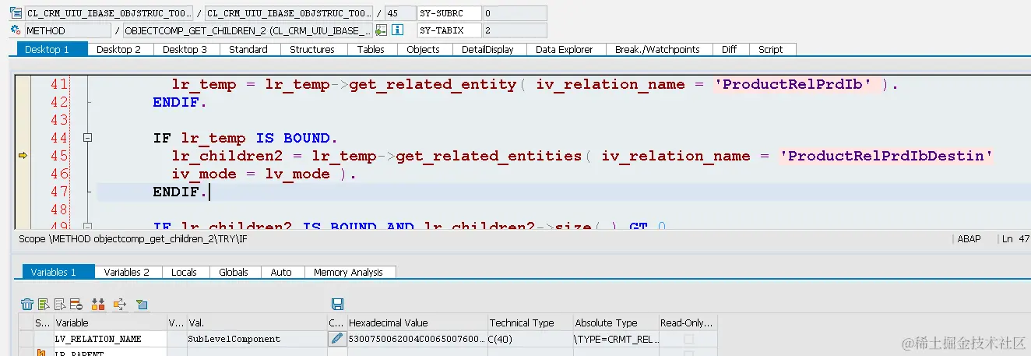This screenshot has width=1031, height=356.
Task: Collapse the IF block at line 44
Action: pos(87,138)
